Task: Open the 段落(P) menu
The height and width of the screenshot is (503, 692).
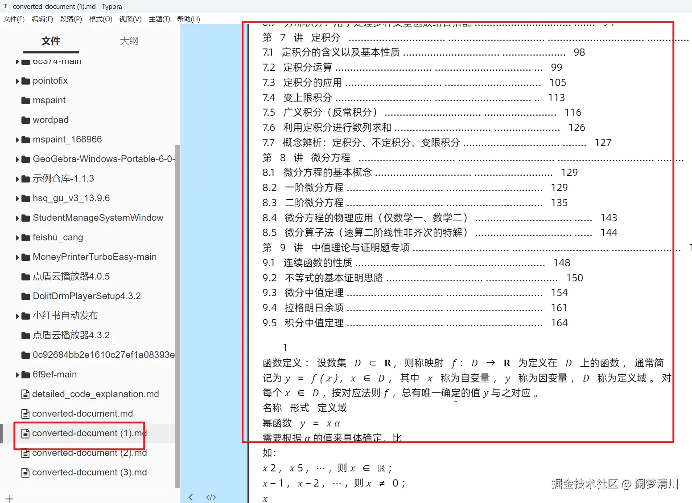Action: [71, 19]
